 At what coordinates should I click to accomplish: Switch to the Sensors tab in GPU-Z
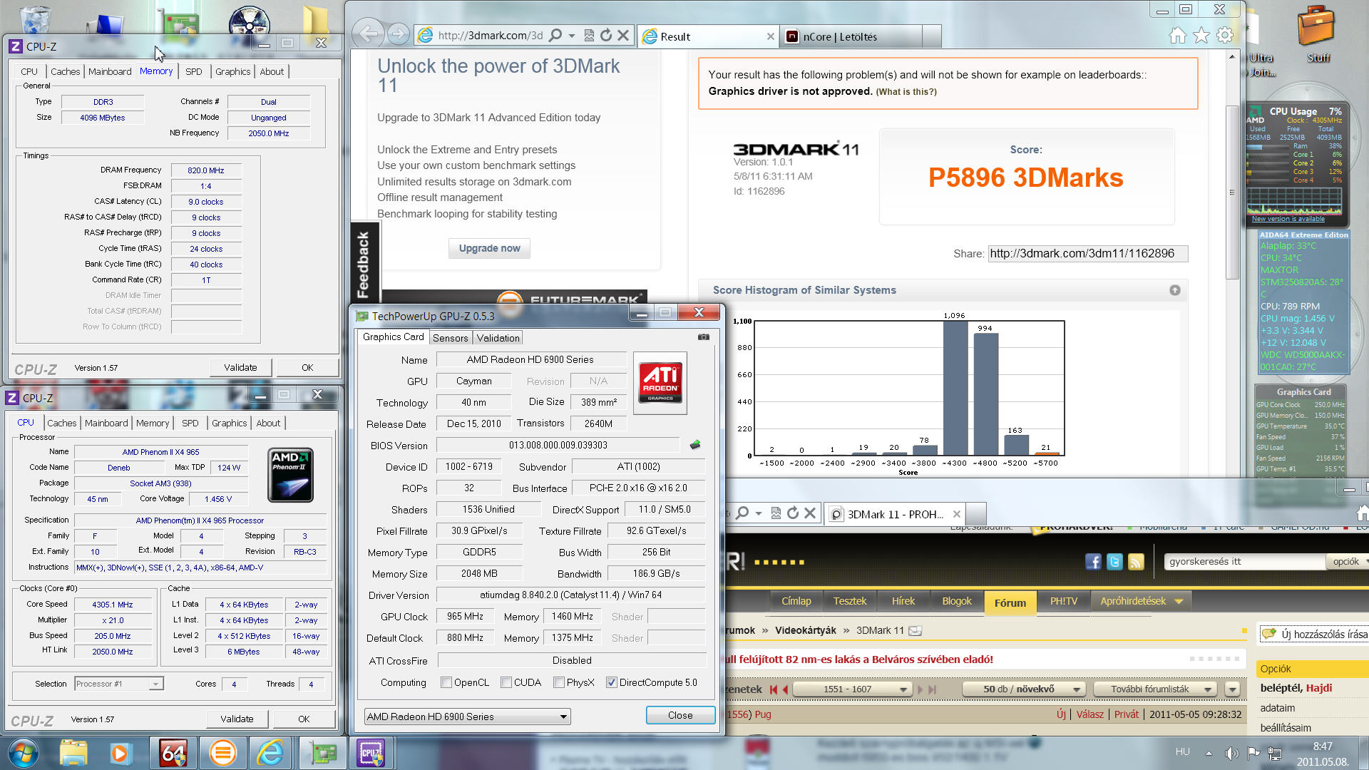point(450,338)
